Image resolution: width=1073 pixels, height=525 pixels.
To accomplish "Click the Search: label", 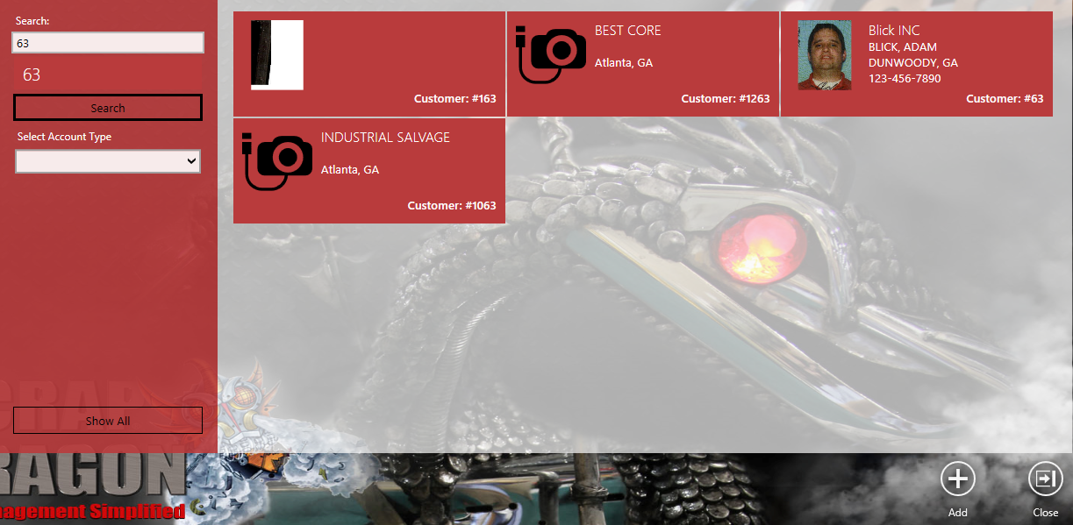I will pos(32,20).
